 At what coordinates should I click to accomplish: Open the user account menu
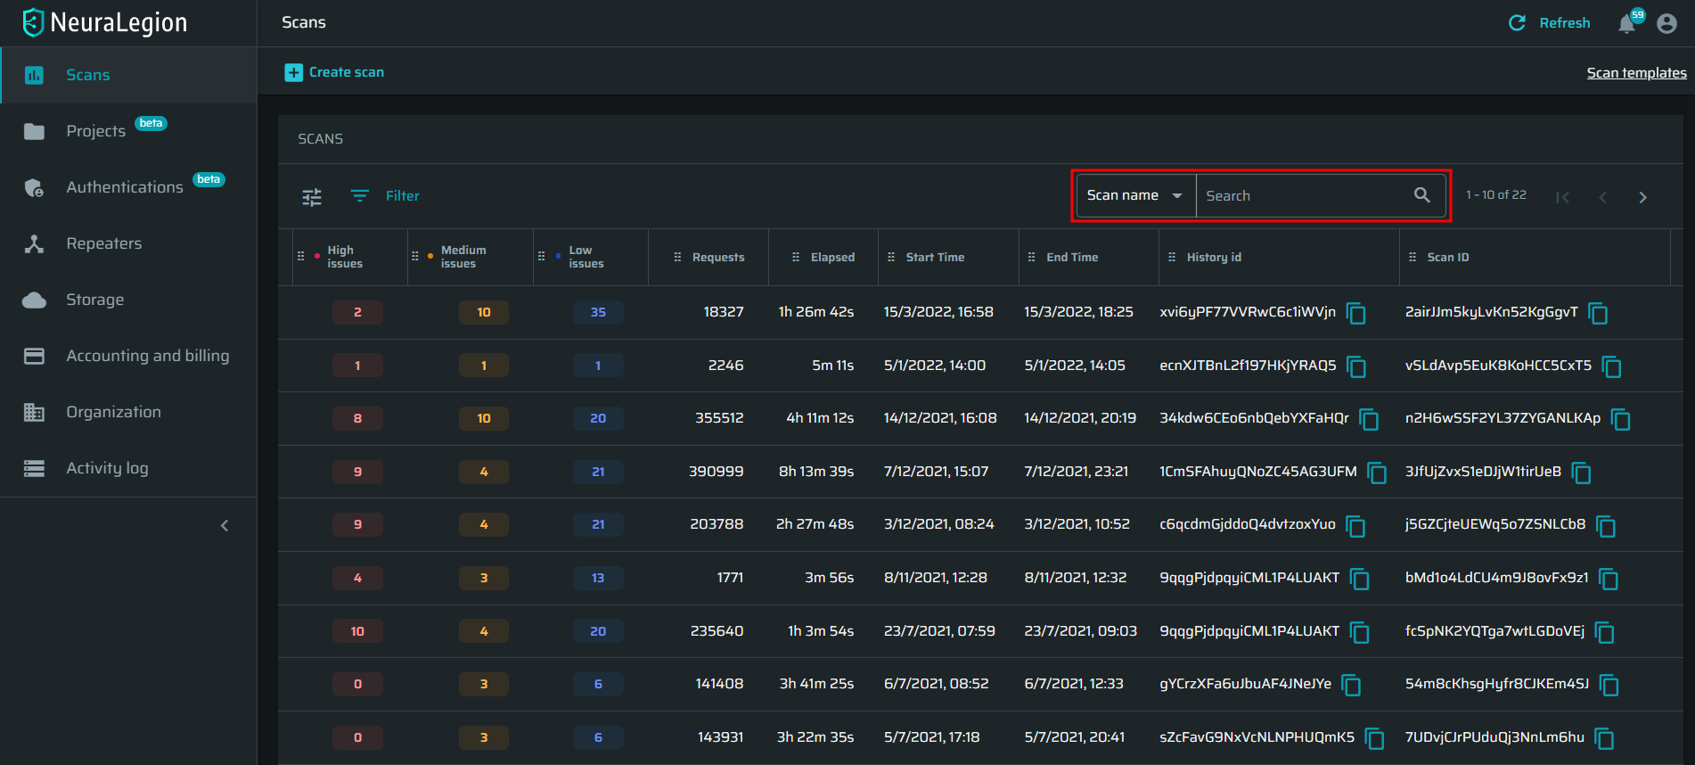tap(1666, 24)
